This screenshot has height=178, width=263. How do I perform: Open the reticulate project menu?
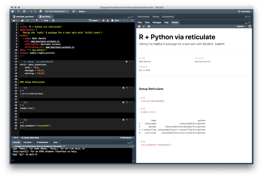245,11
